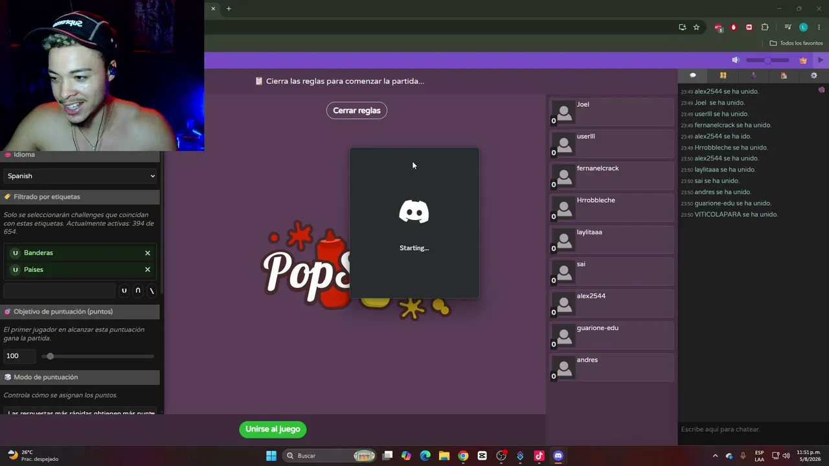829x466 pixels.
Task: Adjust the score goal slider
Action: 98,357
